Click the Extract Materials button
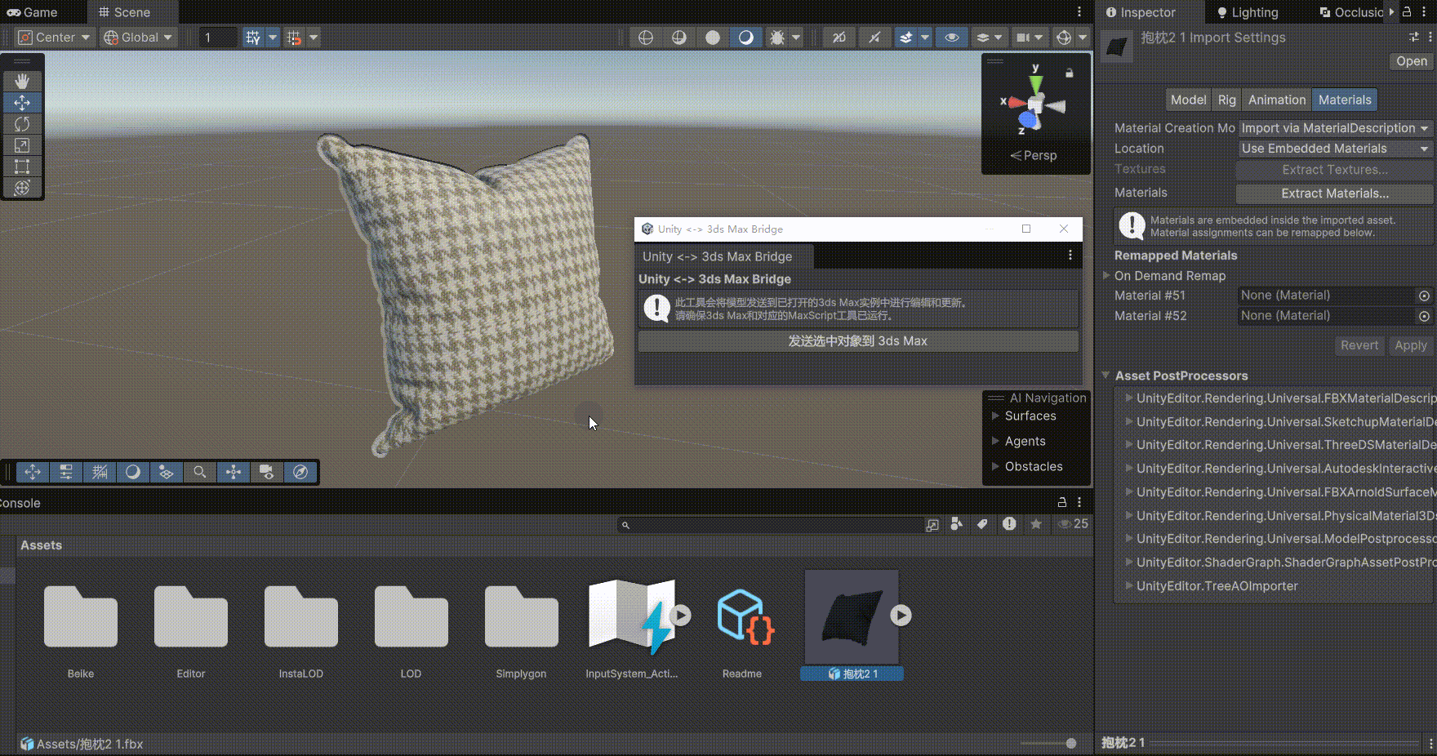The width and height of the screenshot is (1437, 756). click(x=1334, y=193)
